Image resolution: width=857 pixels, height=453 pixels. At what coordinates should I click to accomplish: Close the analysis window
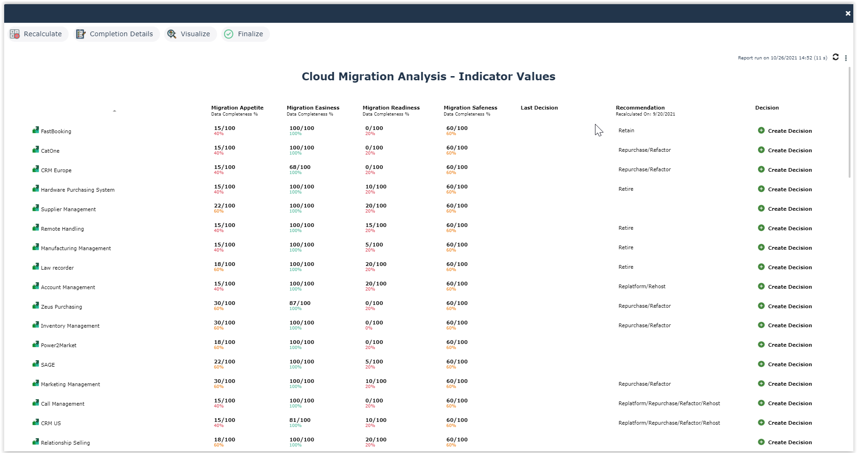[848, 13]
